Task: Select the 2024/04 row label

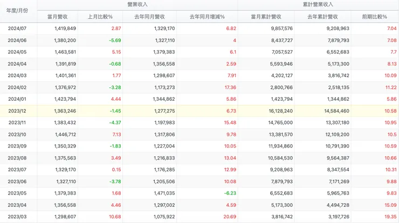Action: 17,64
